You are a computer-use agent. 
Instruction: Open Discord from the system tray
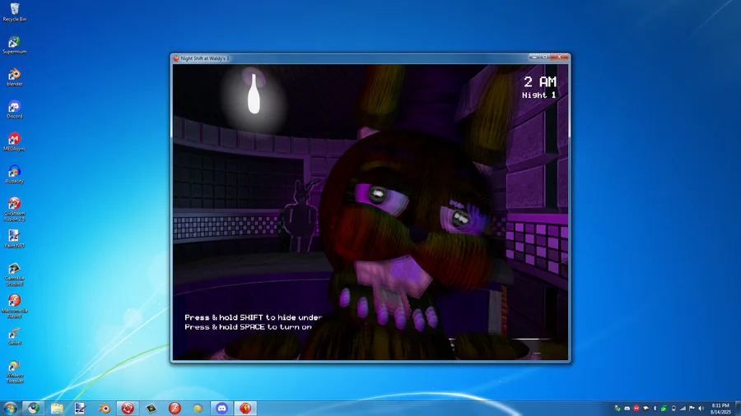click(627, 409)
